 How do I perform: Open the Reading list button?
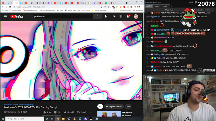(138, 10)
